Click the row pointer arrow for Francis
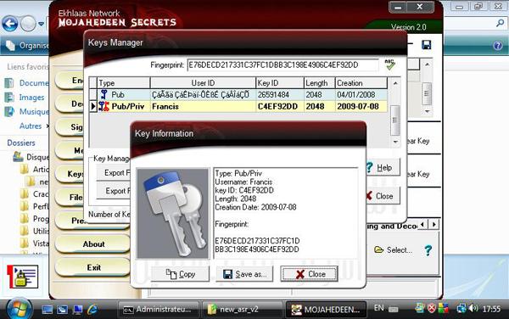Image resolution: width=509 pixels, height=319 pixels. (x=92, y=106)
